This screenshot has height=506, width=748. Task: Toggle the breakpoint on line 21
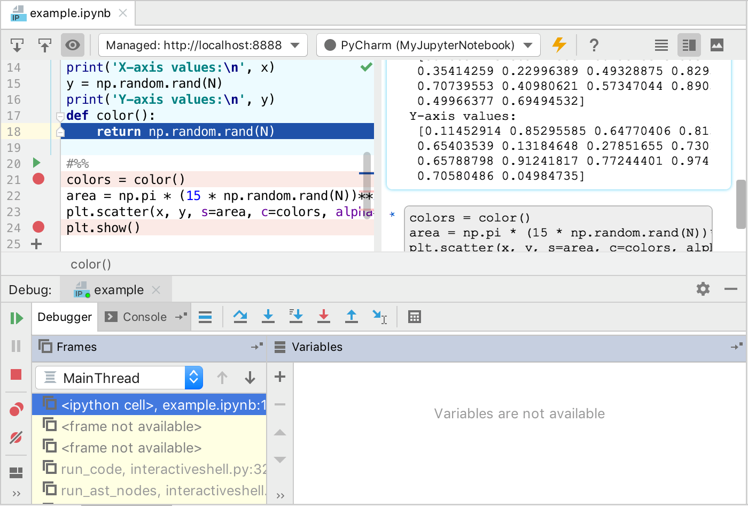[38, 179]
